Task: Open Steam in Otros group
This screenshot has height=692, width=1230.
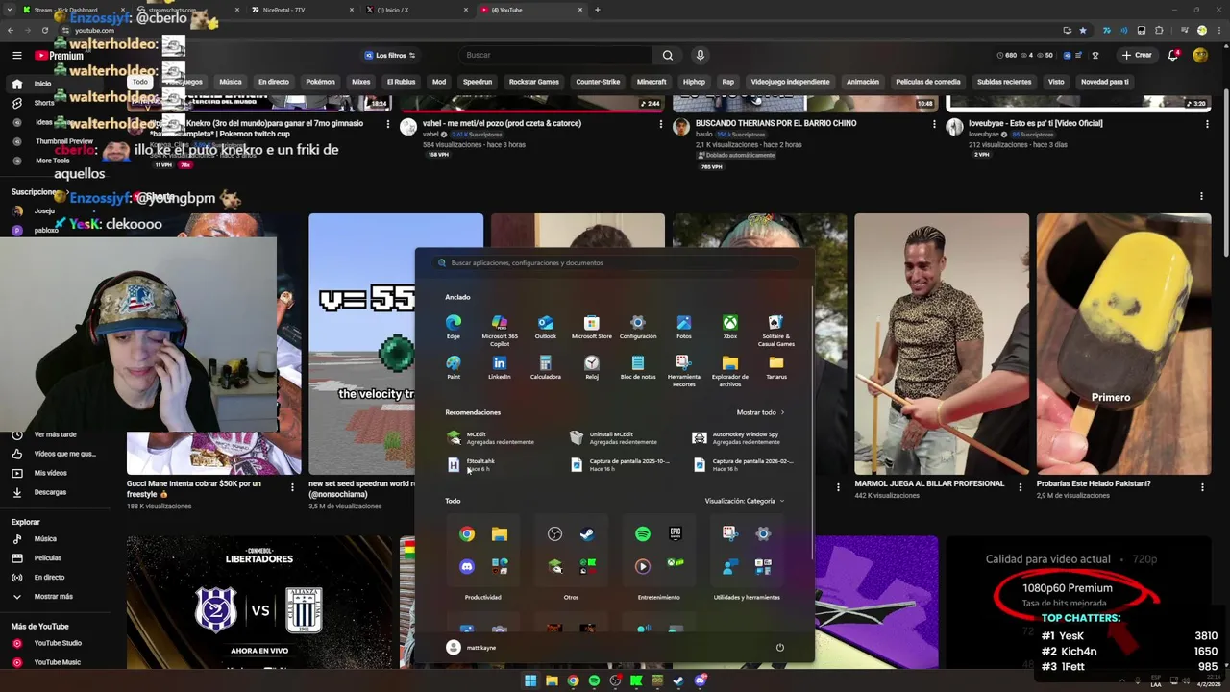Action: [587, 534]
